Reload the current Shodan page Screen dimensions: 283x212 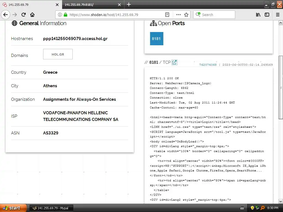pos(23,15)
